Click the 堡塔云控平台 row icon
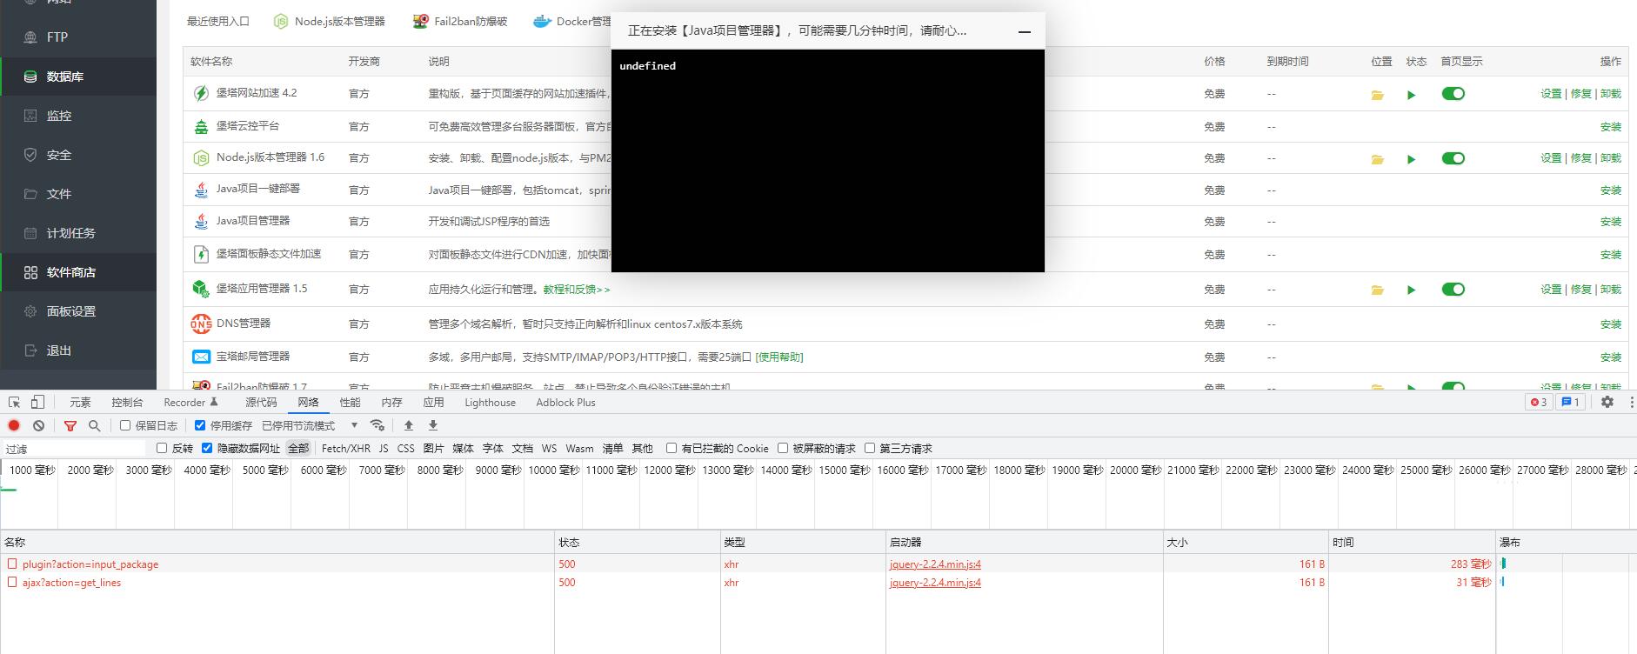The image size is (1637, 654). 201,126
